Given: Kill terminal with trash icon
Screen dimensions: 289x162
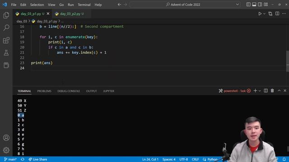Looking at the screenshot, I should (x=272, y=91).
